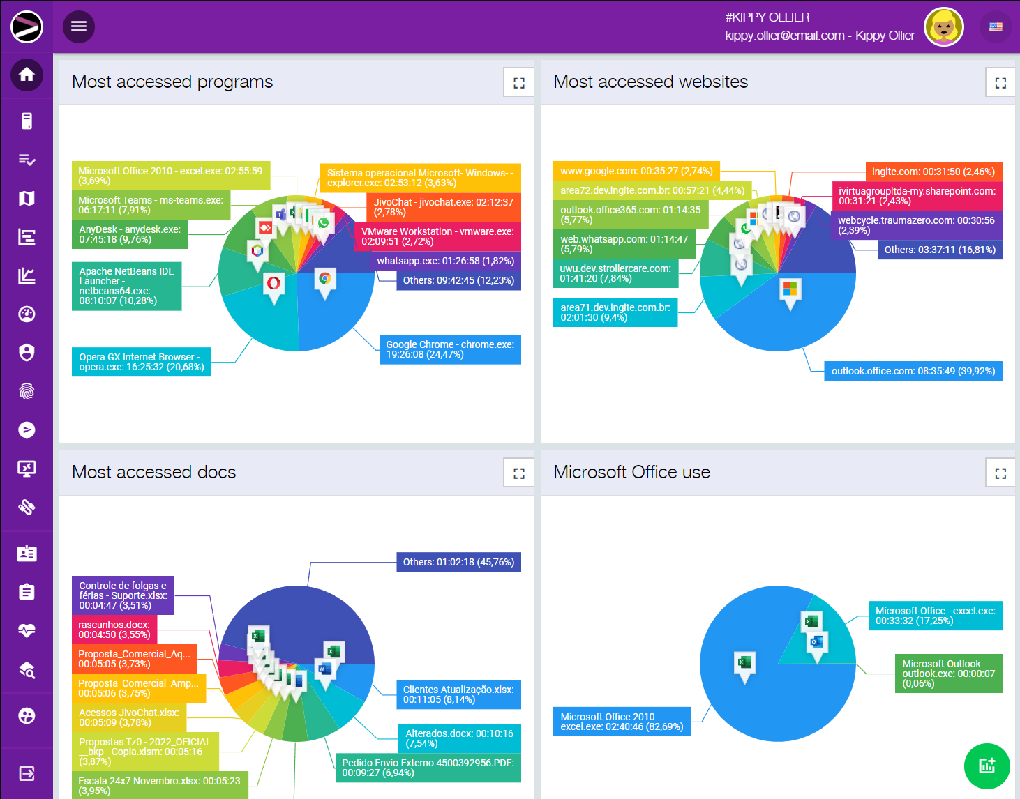
Task: Click the heartbeat monitor sidebar icon
Action: click(27, 631)
